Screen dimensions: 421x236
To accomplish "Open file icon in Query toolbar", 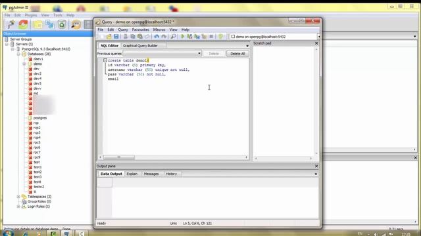I will (109, 37).
